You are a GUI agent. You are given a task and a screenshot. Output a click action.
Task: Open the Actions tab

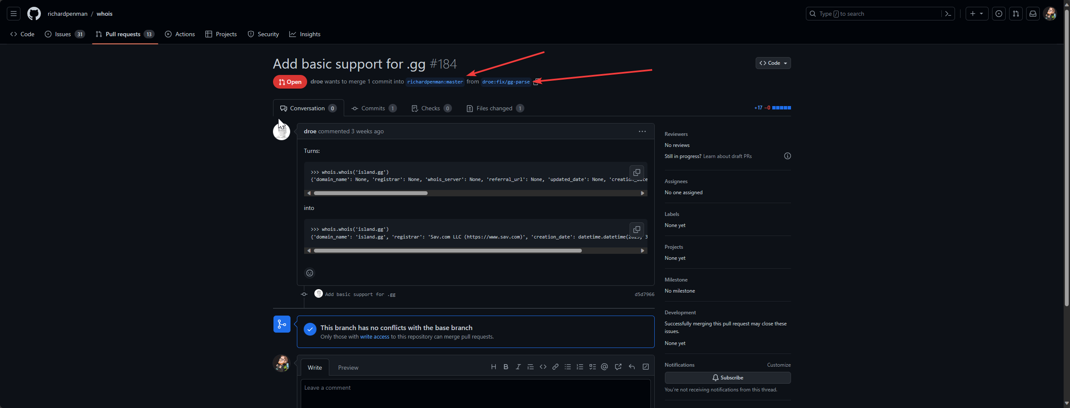point(180,34)
